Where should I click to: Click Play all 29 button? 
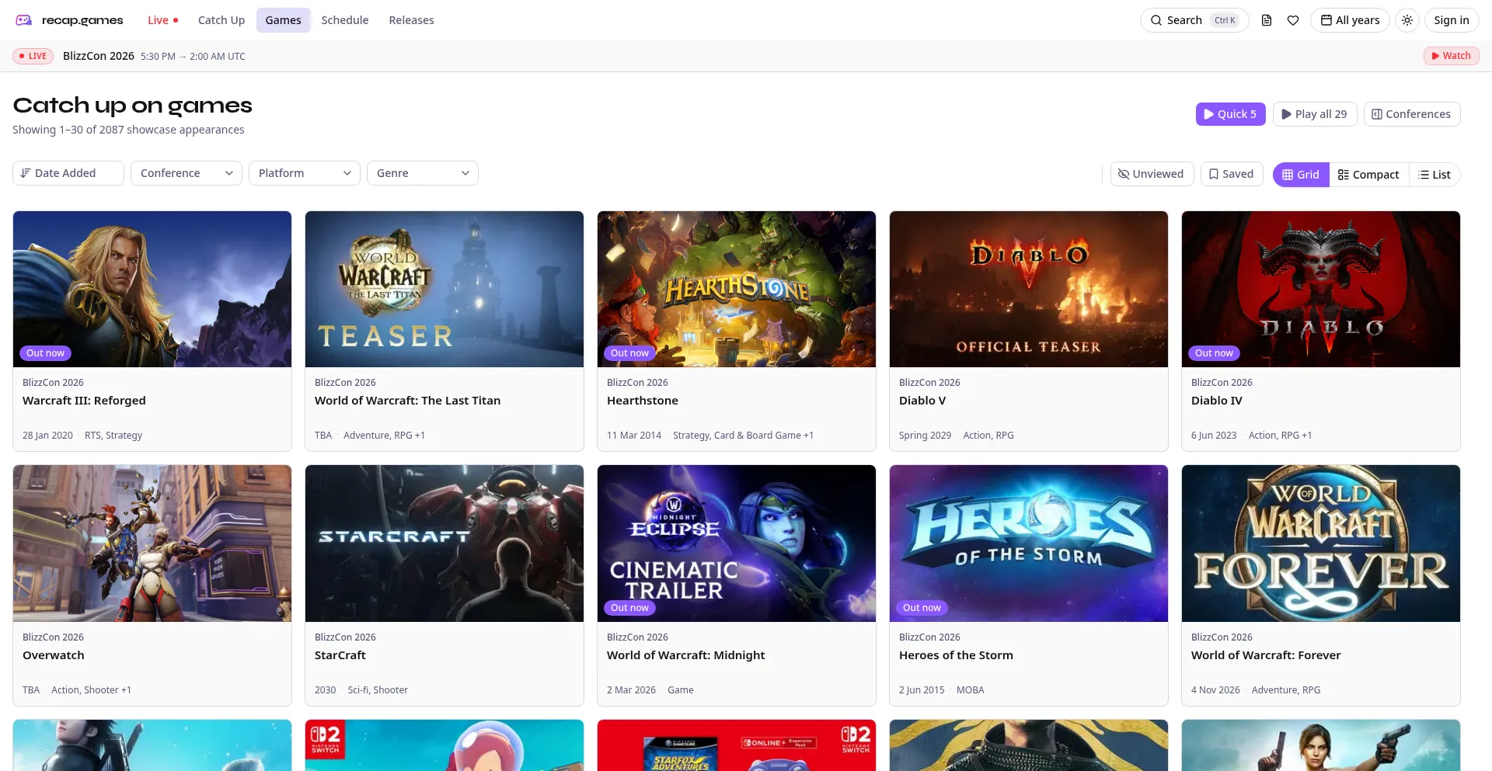point(1315,114)
